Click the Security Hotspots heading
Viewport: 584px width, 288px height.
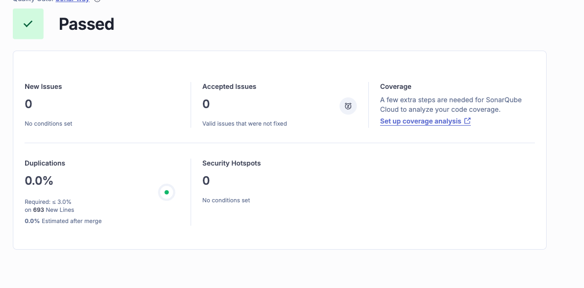click(231, 163)
